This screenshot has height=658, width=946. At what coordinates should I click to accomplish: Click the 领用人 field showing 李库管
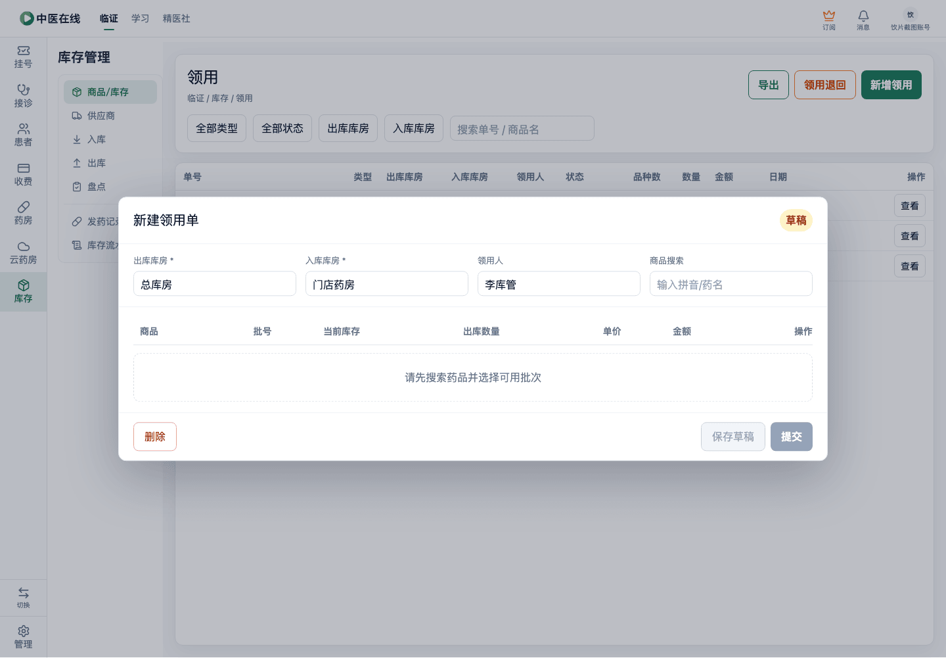pyautogui.click(x=559, y=284)
